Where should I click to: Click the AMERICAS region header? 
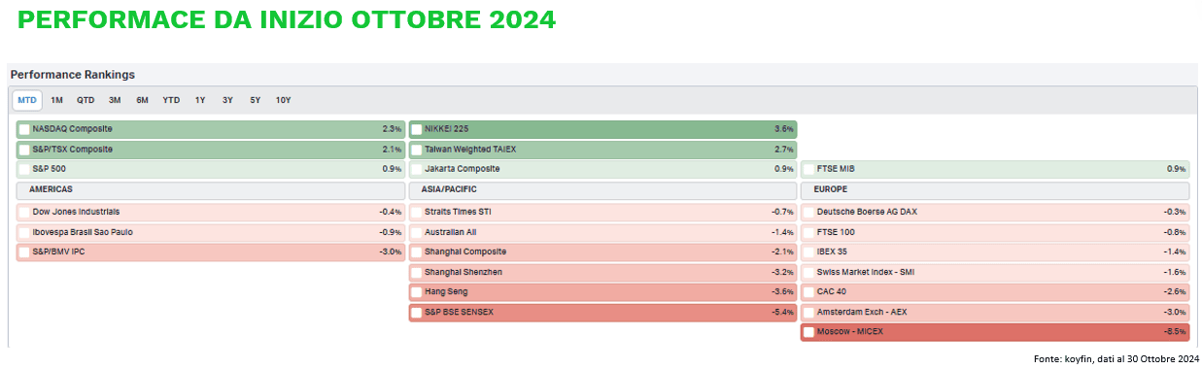pos(52,190)
